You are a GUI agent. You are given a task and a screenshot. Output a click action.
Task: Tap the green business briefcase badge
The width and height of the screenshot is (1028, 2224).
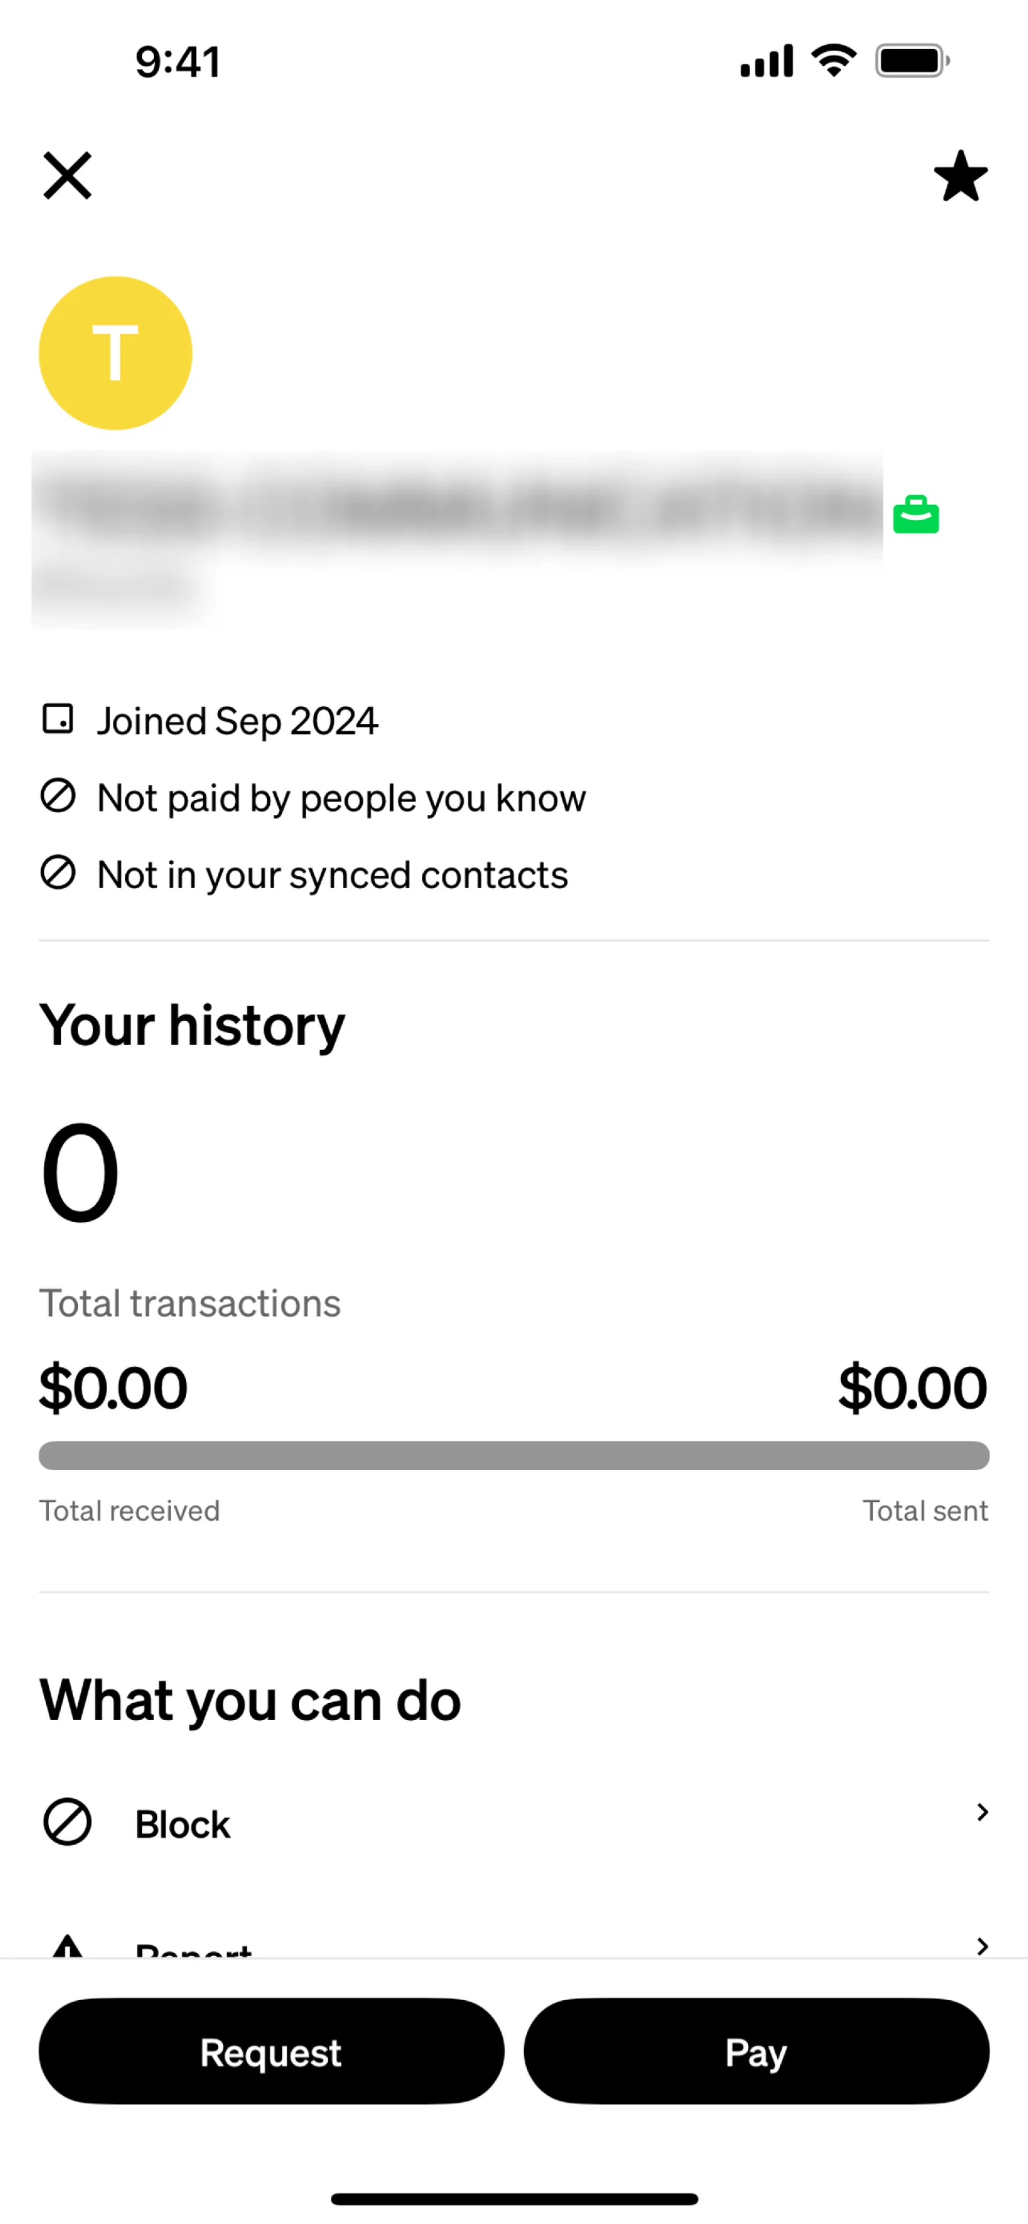tap(916, 515)
